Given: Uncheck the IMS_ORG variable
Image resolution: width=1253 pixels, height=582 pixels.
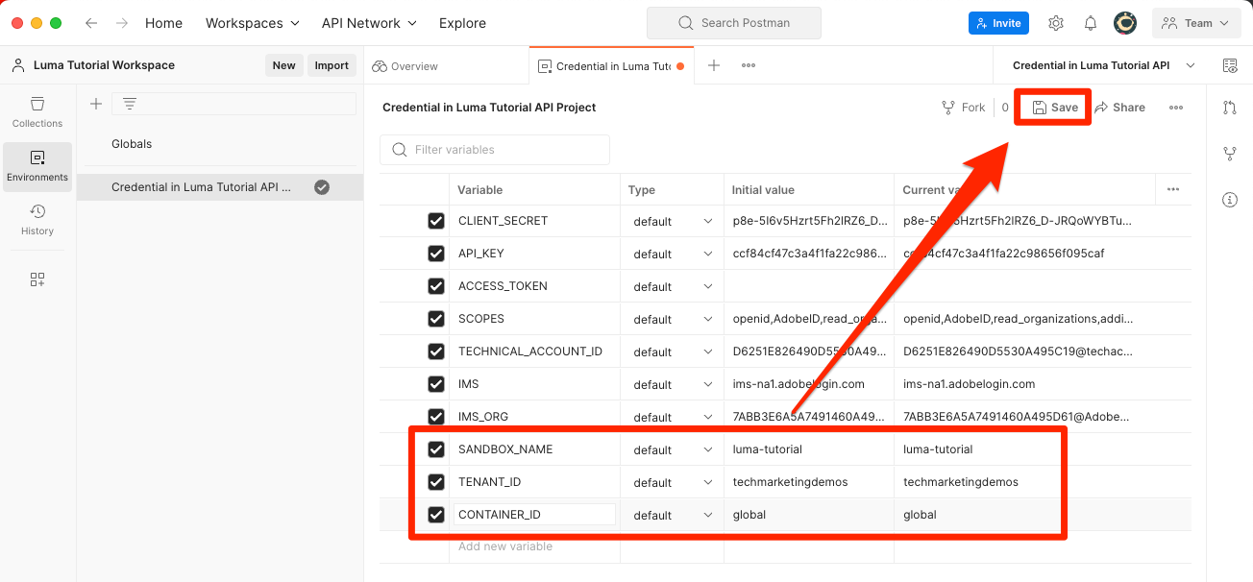Looking at the screenshot, I should pos(436,417).
